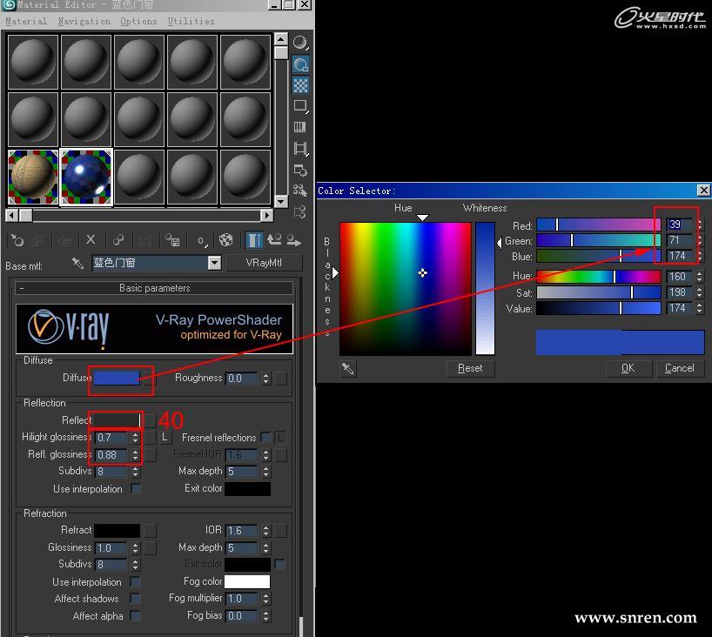Click the Get Material icon
The height and width of the screenshot is (637, 712).
pyautogui.click(x=17, y=240)
